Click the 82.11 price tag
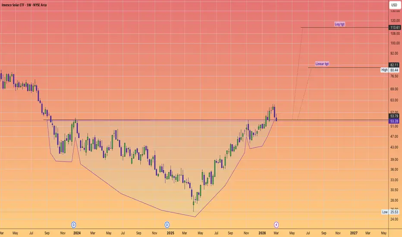The height and width of the screenshot is (237, 402). 394,65
